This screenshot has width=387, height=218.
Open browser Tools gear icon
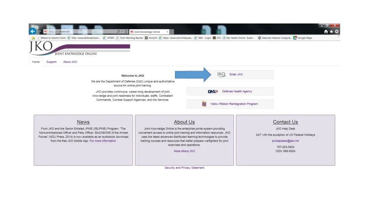point(337,32)
